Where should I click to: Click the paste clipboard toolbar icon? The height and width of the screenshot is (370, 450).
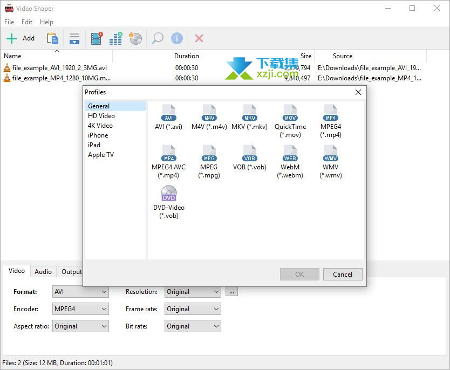(x=52, y=38)
